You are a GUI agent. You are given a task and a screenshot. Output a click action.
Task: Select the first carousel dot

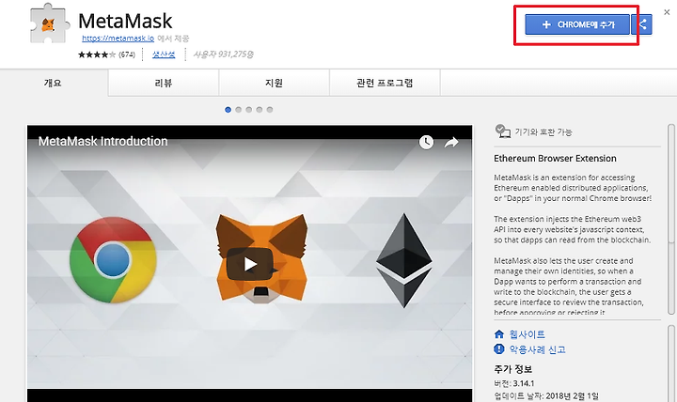[228, 110]
